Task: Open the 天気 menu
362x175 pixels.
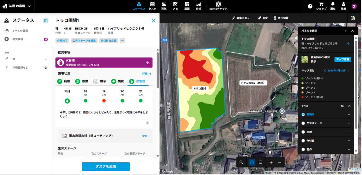Action: [x=164, y=6]
